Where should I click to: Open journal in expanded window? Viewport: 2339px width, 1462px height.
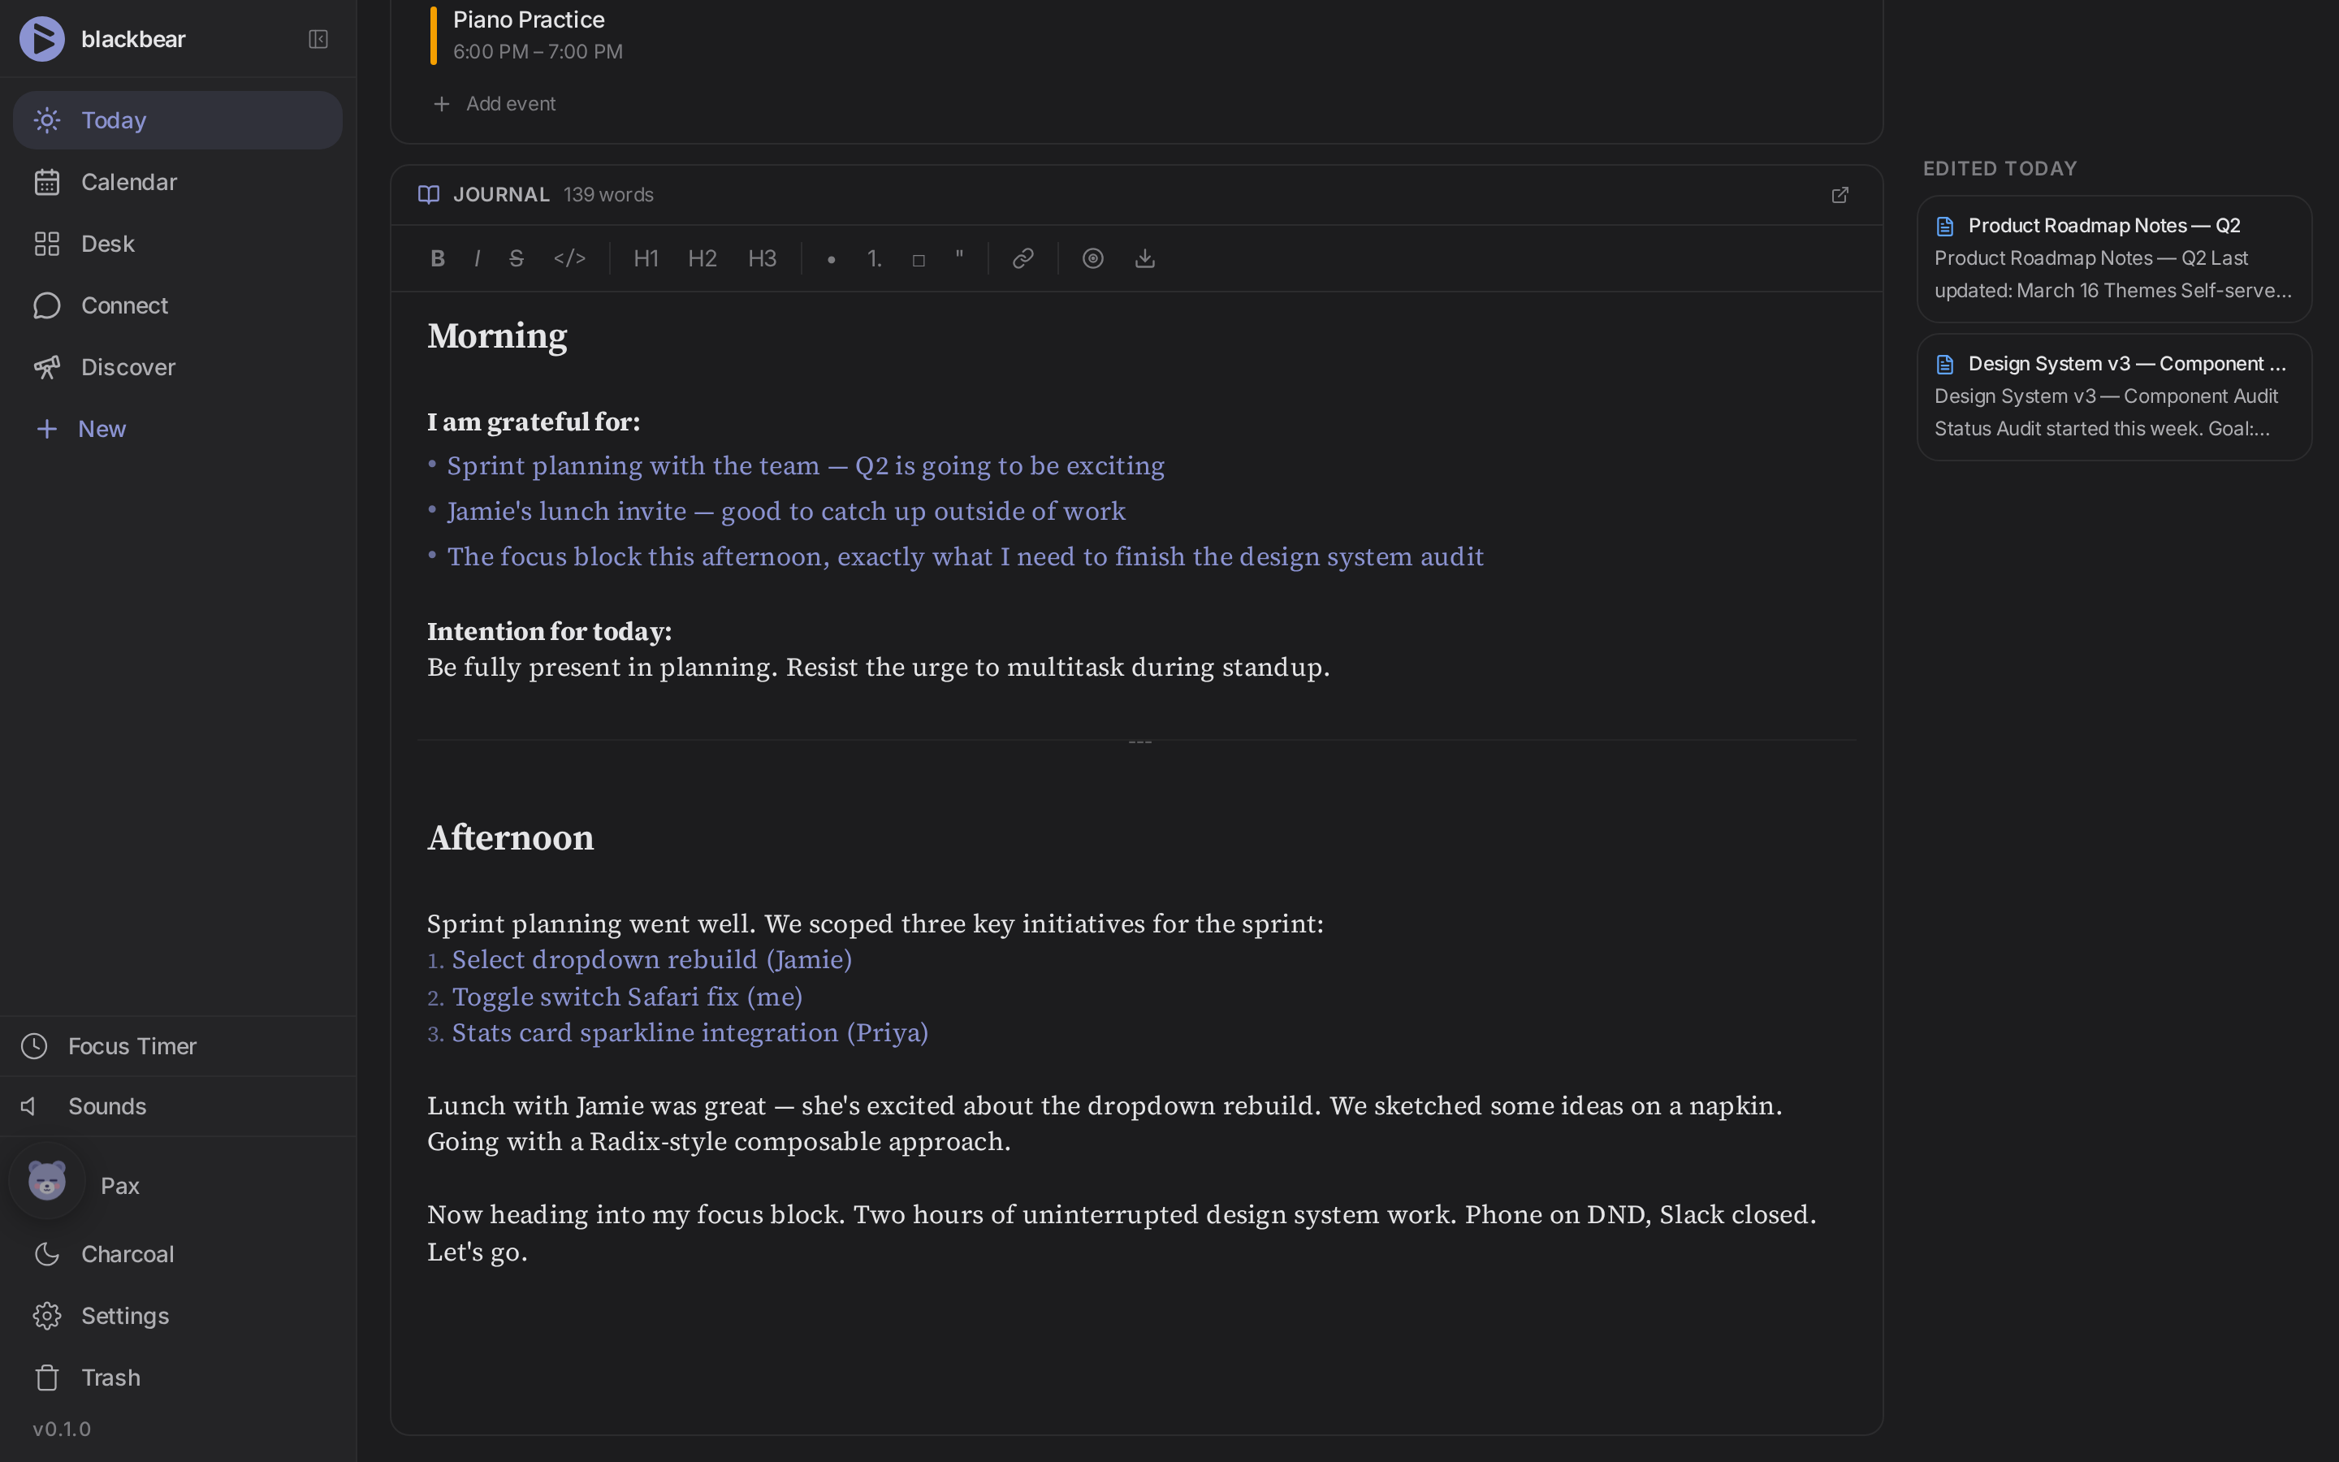(1840, 195)
